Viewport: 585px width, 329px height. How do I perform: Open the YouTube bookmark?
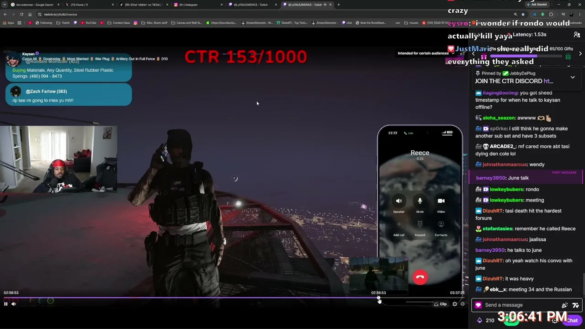(88, 23)
